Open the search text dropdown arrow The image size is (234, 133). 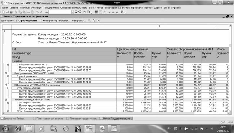click(72, 12)
